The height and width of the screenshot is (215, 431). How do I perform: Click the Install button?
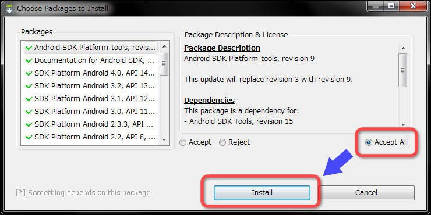(x=262, y=193)
